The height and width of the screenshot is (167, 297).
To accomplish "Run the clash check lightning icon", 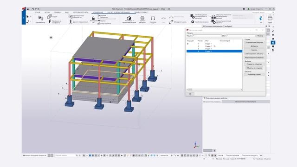I will pos(50,22).
